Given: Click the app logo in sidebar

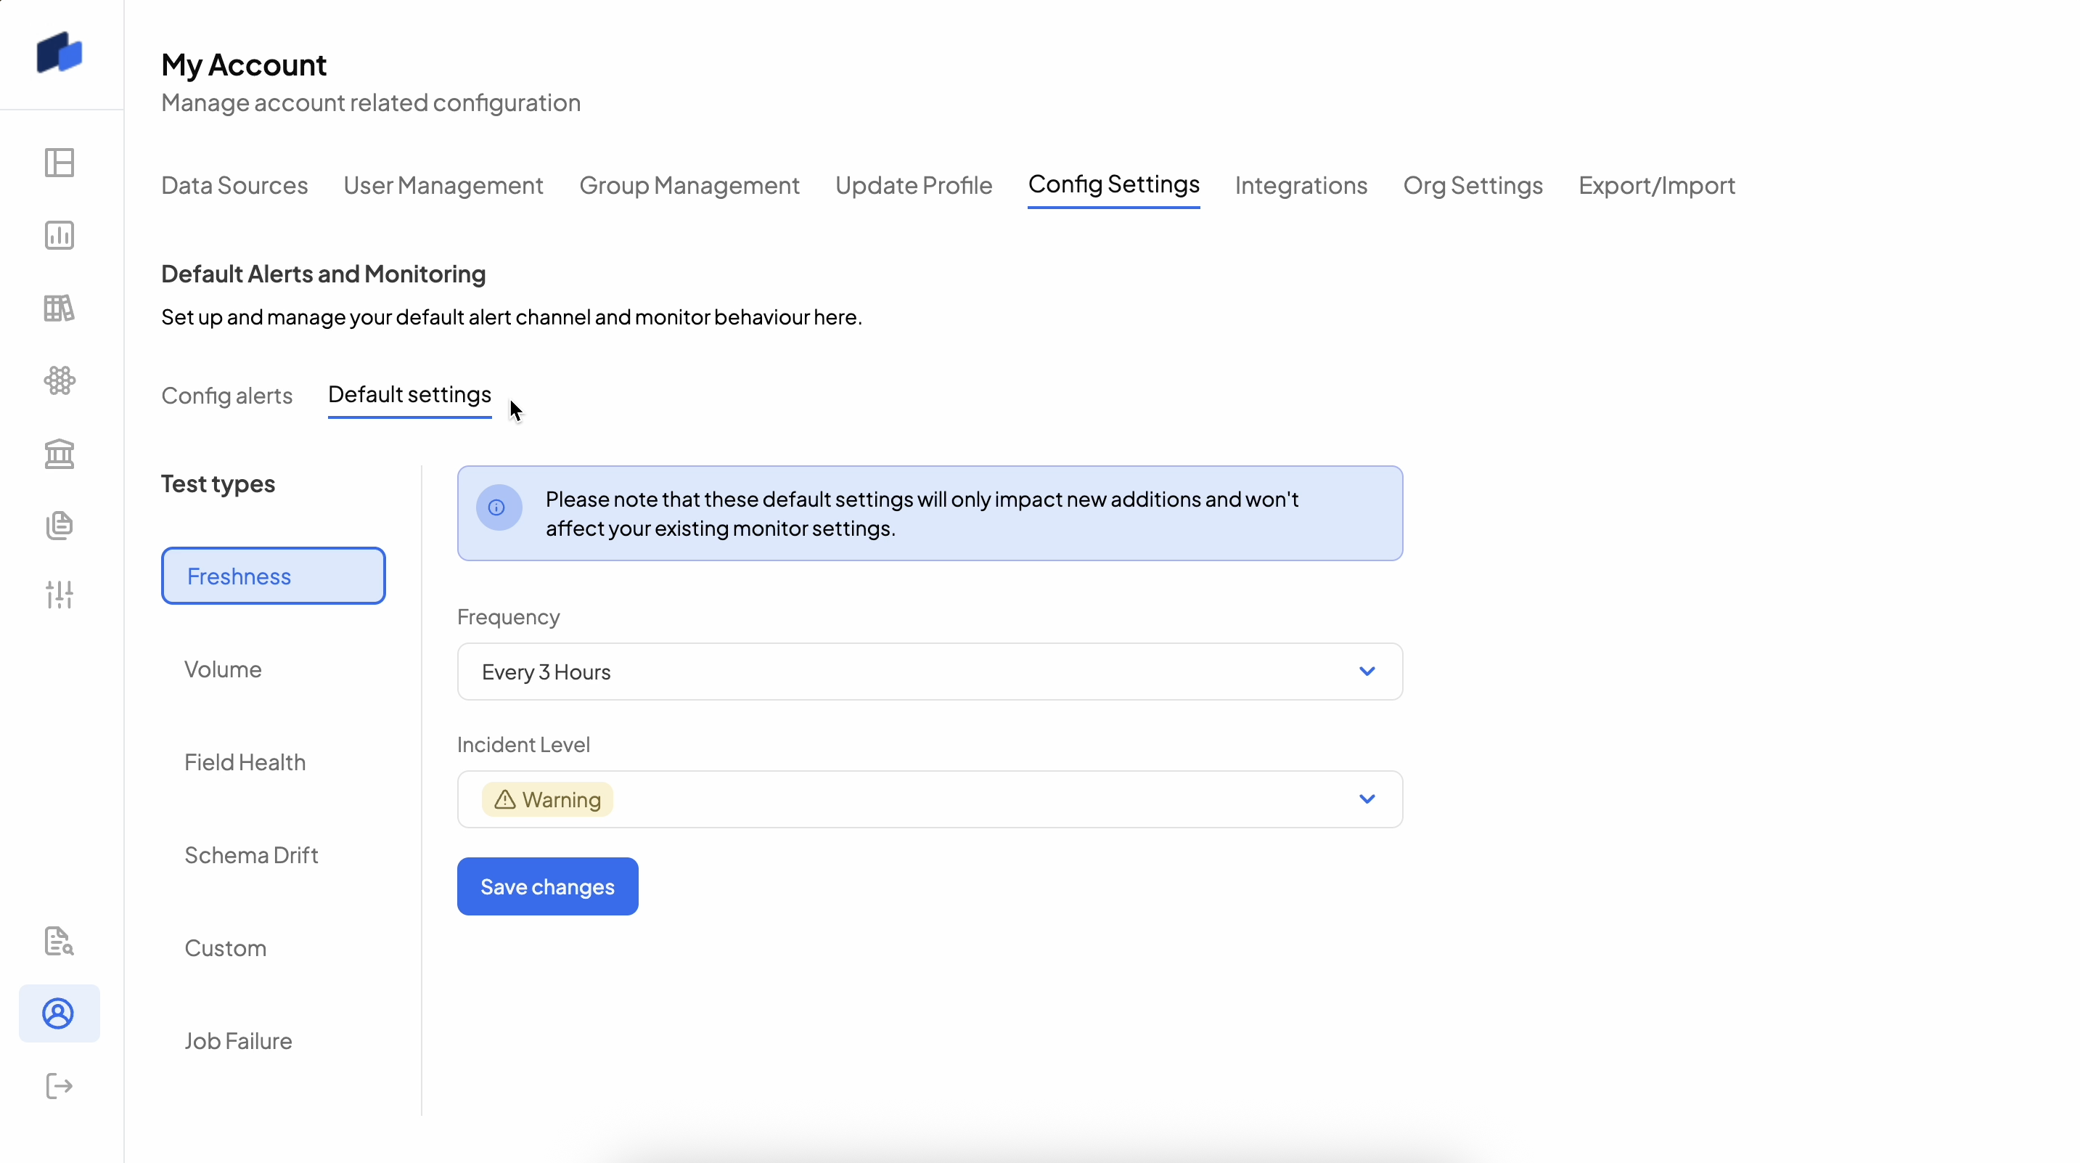Looking at the screenshot, I should [x=59, y=53].
